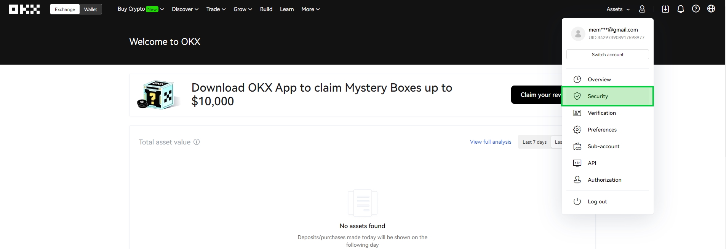Click the Overview pie chart icon
Viewport: 726px width, 249px height.
[x=577, y=79]
